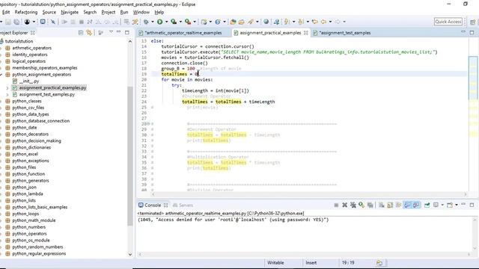This screenshot has width=479, height=269.
Task: Open the Open Console dropdown arrow
Action: tap(457, 205)
